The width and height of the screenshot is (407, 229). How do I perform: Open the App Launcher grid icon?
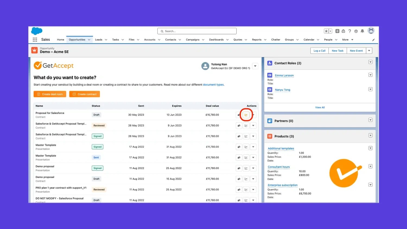click(35, 40)
